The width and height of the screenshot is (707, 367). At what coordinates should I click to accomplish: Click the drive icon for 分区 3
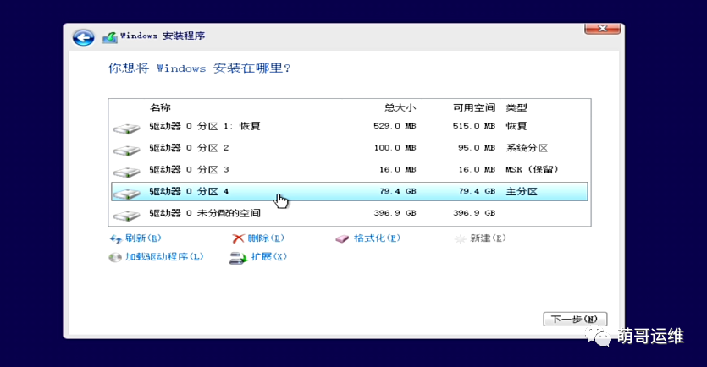tap(127, 172)
